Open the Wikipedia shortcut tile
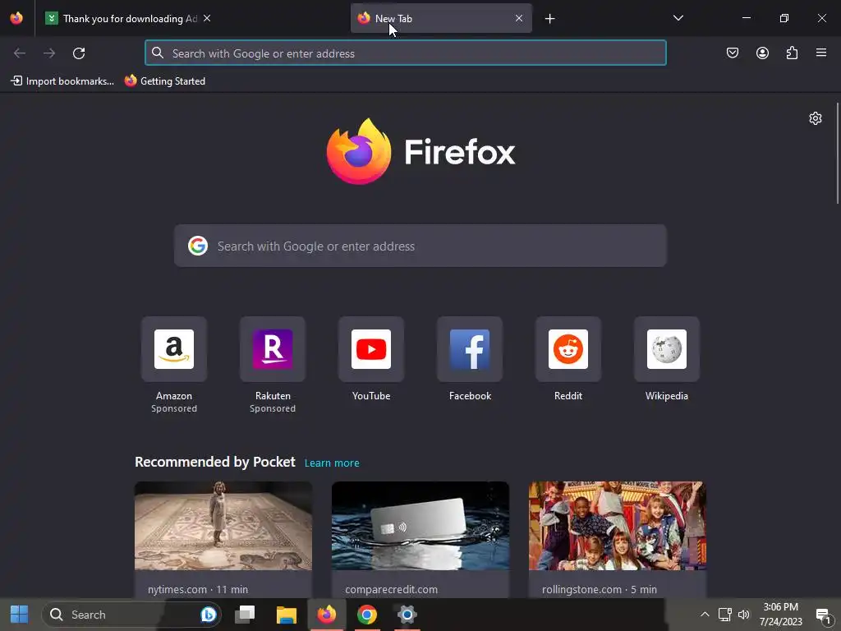The width and height of the screenshot is (841, 631). click(x=667, y=348)
